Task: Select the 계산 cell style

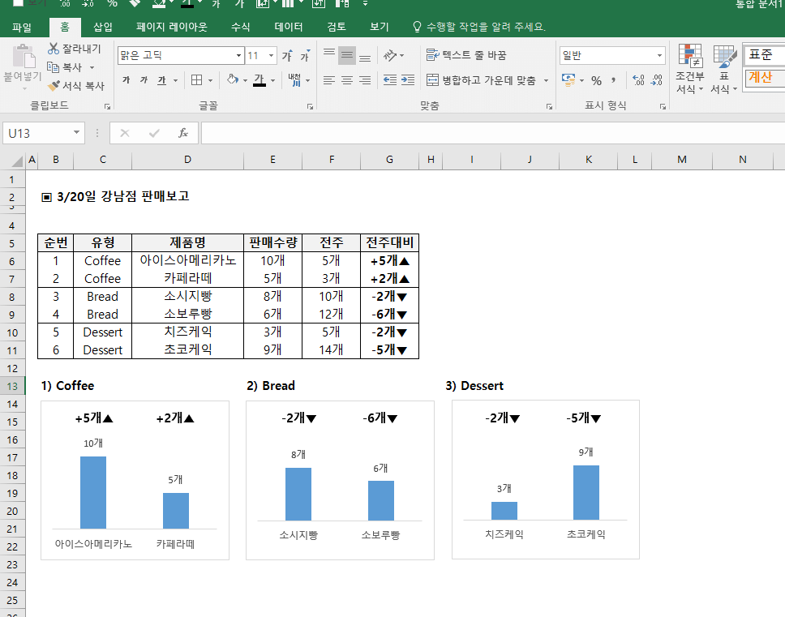Action: tap(764, 78)
